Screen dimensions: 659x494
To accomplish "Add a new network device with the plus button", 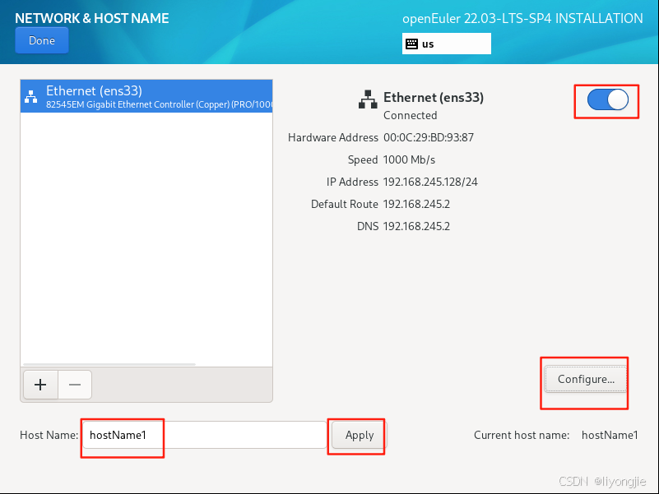I will pos(40,385).
